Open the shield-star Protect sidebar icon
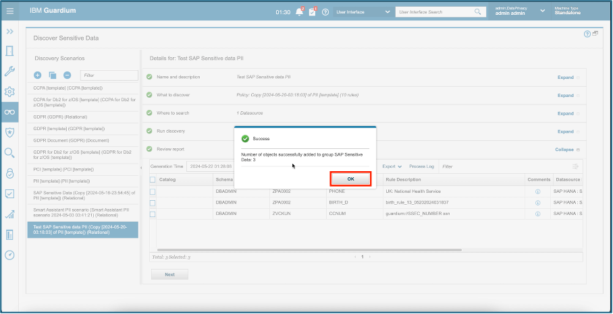 pyautogui.click(x=9, y=133)
